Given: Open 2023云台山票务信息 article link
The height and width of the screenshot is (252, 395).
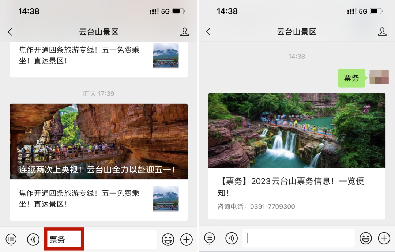Looking at the screenshot, I should point(291,187).
